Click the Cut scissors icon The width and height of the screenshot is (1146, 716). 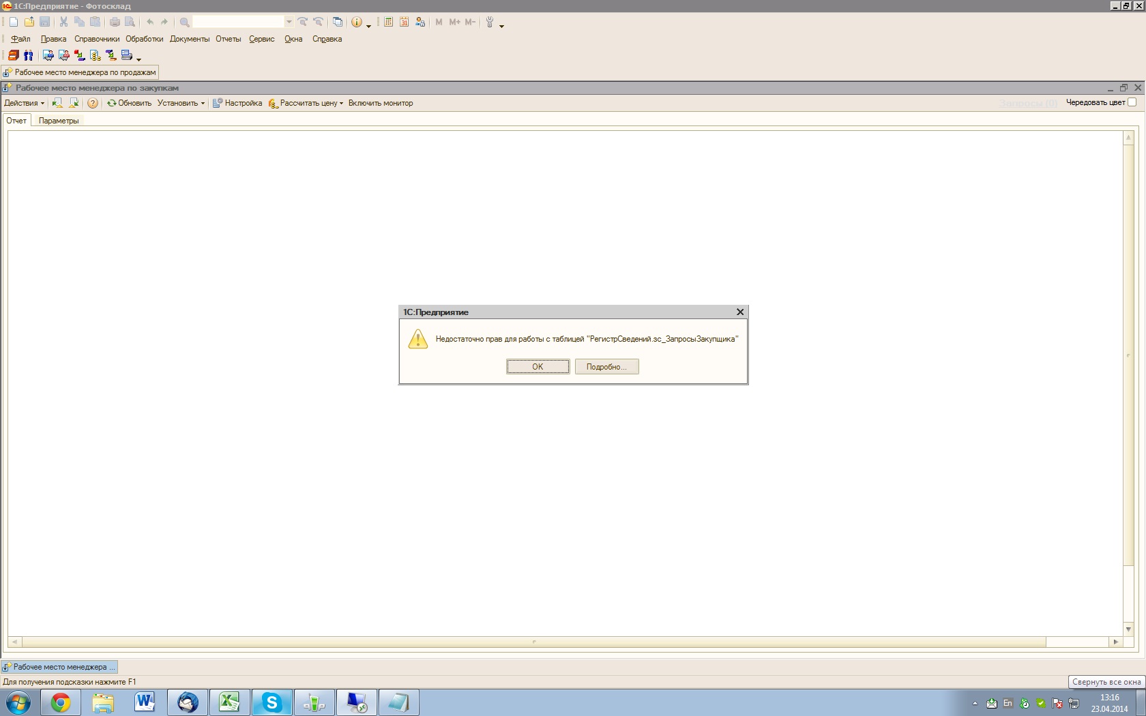[63, 23]
